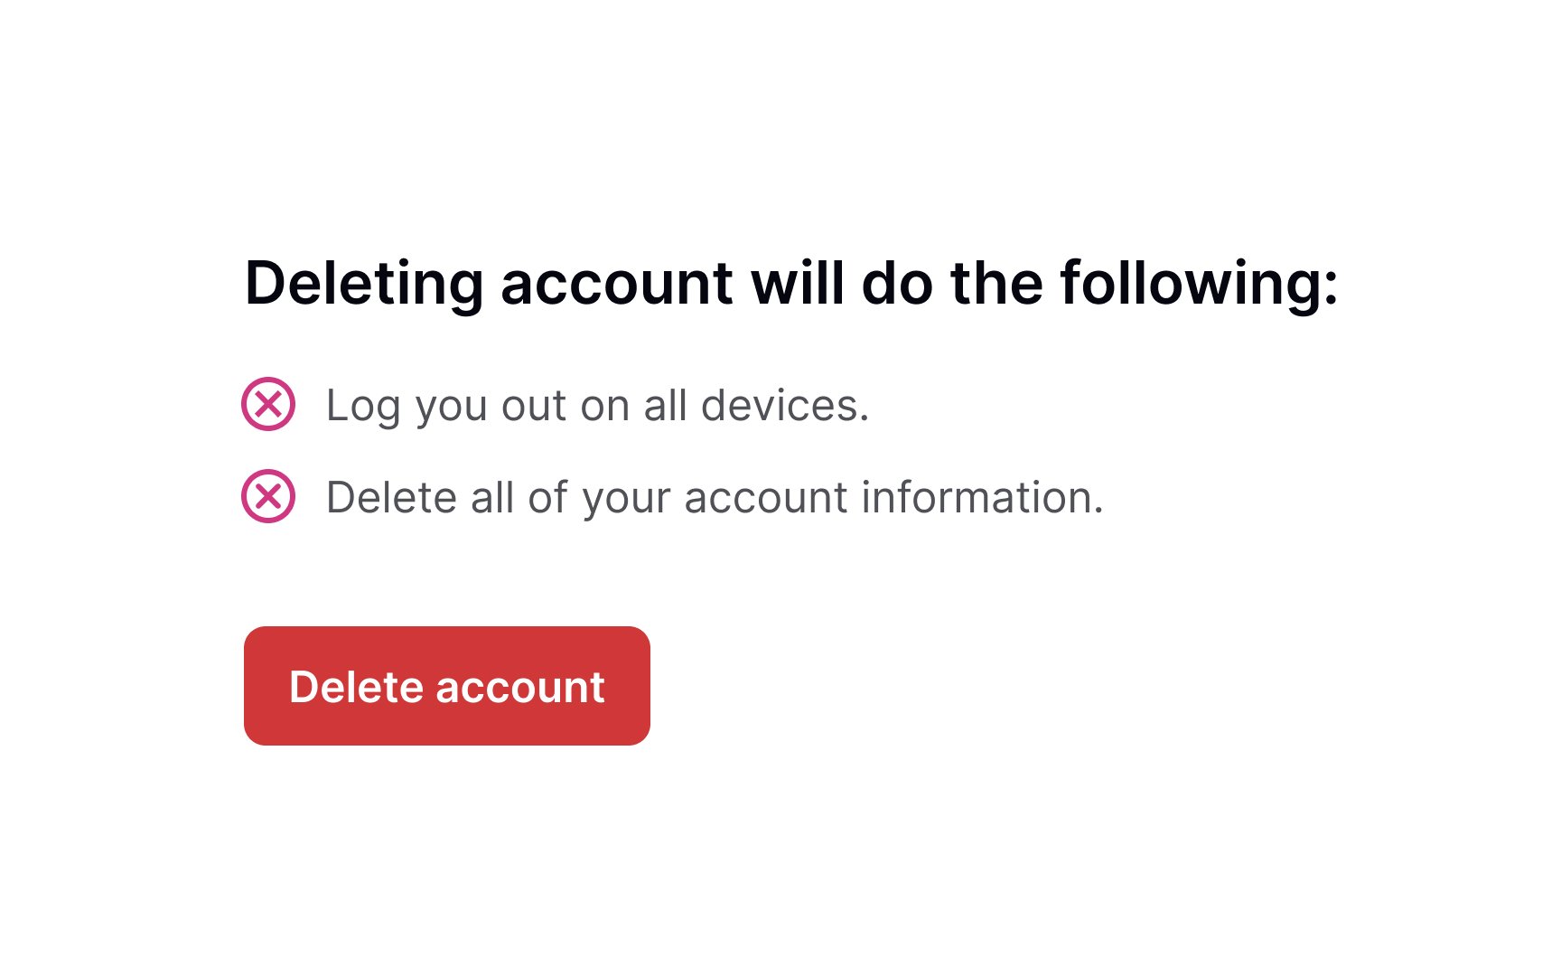Image resolution: width=1561 pixels, height=976 pixels.
Task: Click the pink circled cross for the logout item
Action: click(x=268, y=404)
